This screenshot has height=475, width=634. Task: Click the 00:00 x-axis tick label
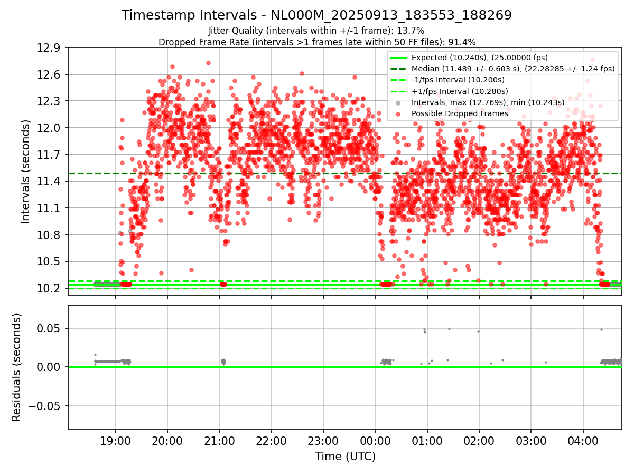coord(375,441)
